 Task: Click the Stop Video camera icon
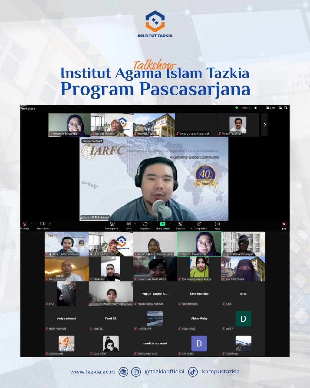(x=43, y=224)
